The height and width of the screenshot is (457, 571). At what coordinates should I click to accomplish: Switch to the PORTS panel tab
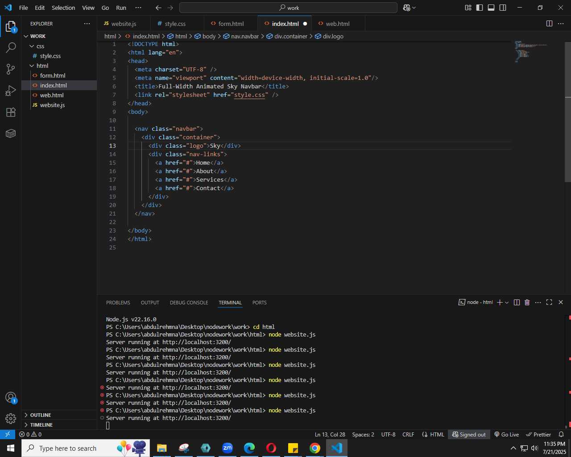click(259, 303)
